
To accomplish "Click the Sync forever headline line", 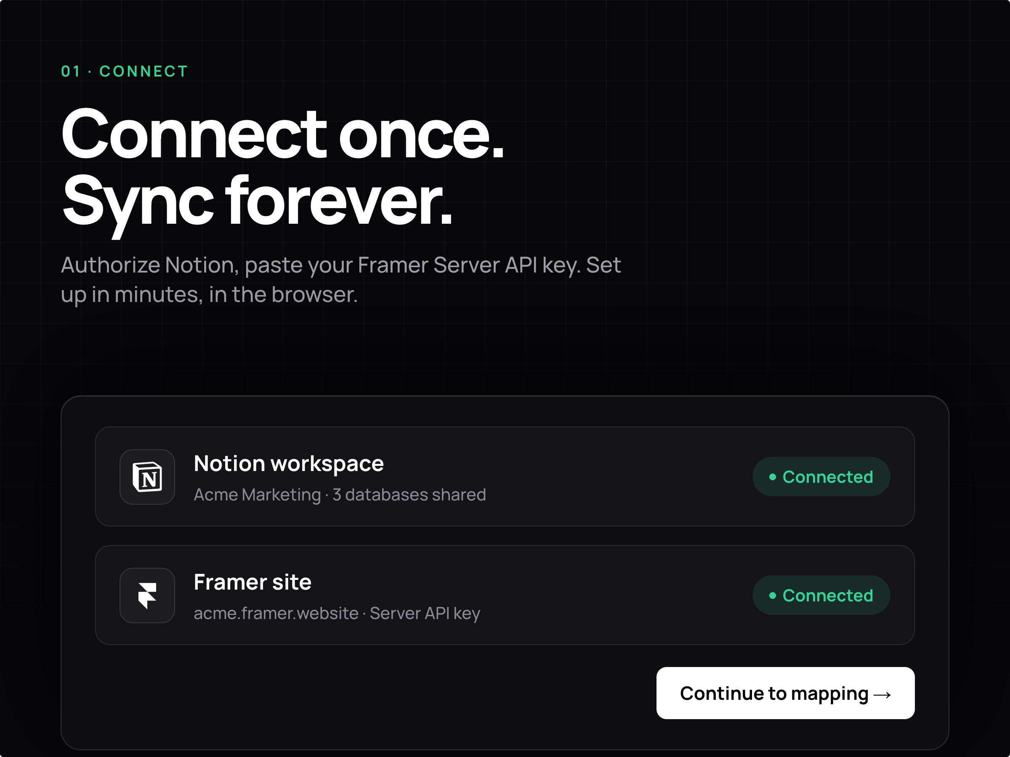I will point(257,203).
